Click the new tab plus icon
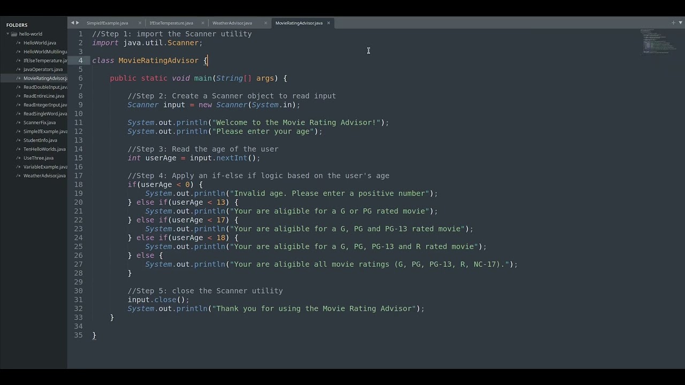The height and width of the screenshot is (385, 685). pos(673,22)
